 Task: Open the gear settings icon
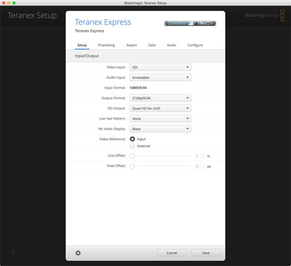coord(78,253)
